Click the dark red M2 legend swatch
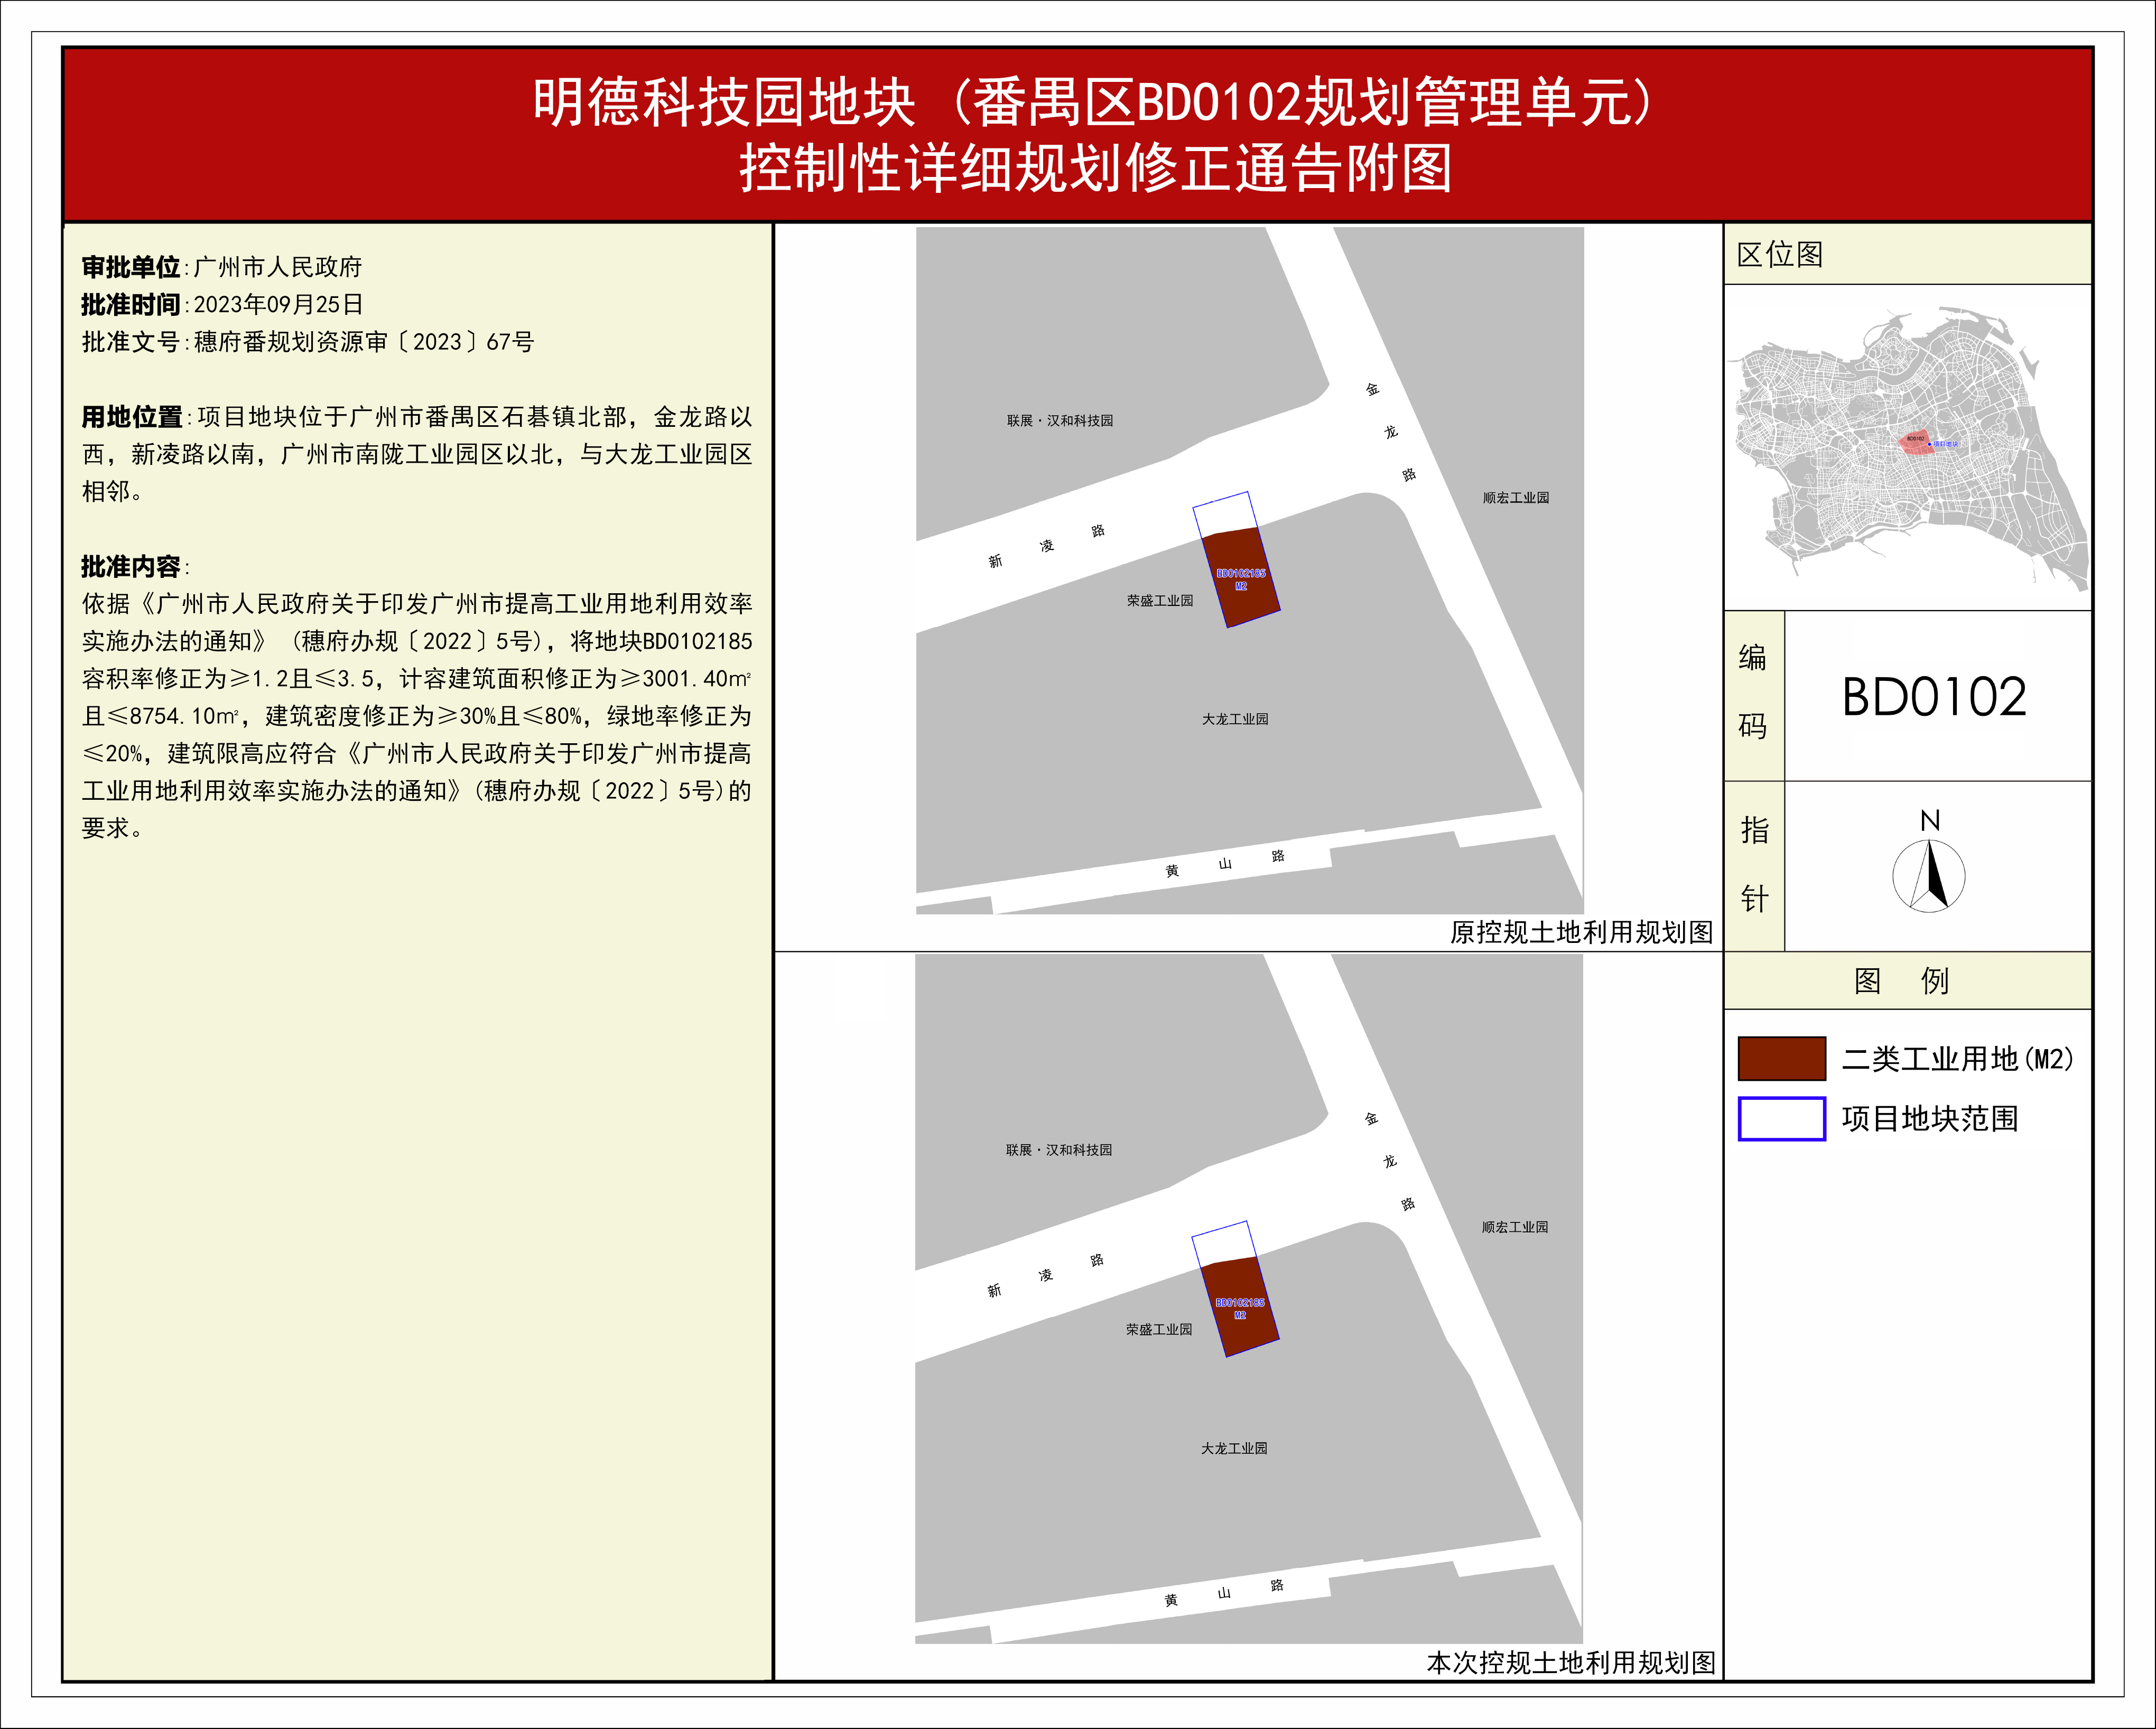Image resolution: width=2156 pixels, height=1729 pixels. pyautogui.click(x=1781, y=1059)
